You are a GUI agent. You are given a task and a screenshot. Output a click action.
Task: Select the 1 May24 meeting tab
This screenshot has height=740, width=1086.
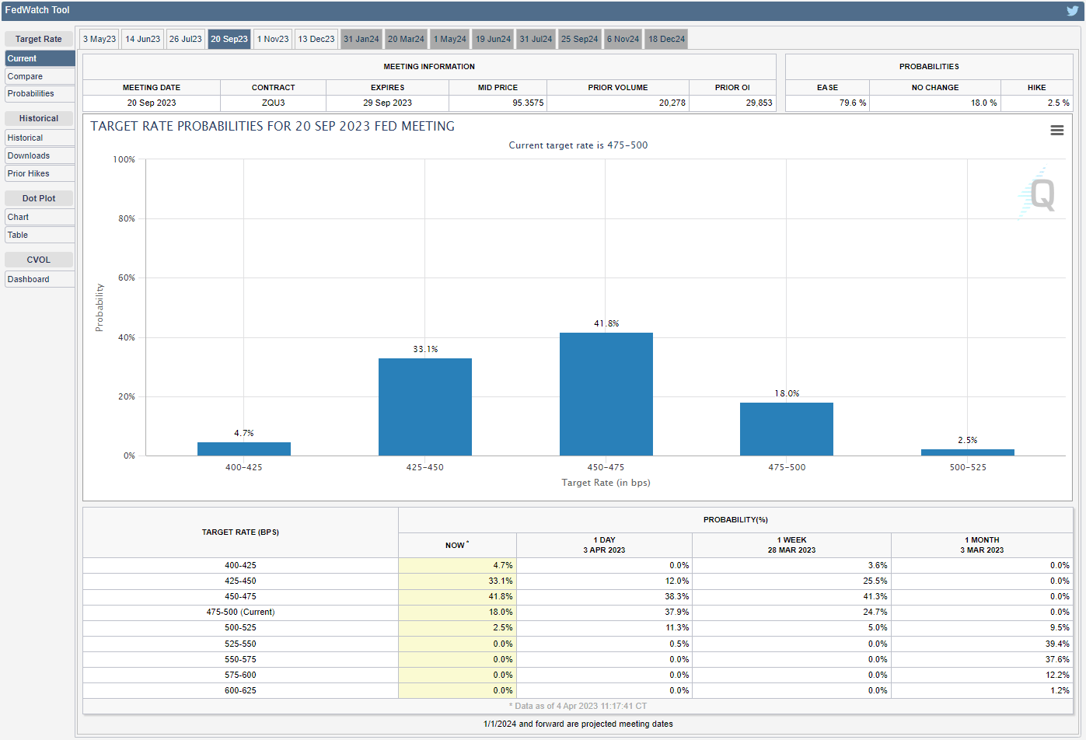(x=450, y=39)
